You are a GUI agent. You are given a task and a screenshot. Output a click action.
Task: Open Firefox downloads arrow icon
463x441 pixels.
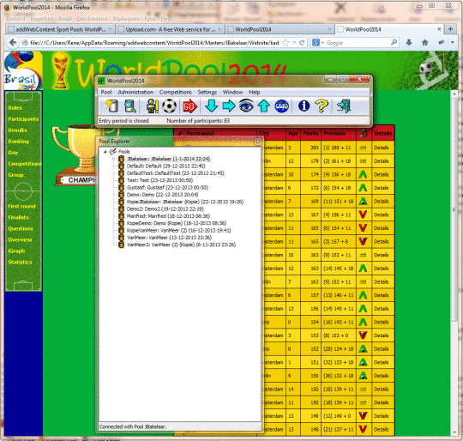coord(409,43)
